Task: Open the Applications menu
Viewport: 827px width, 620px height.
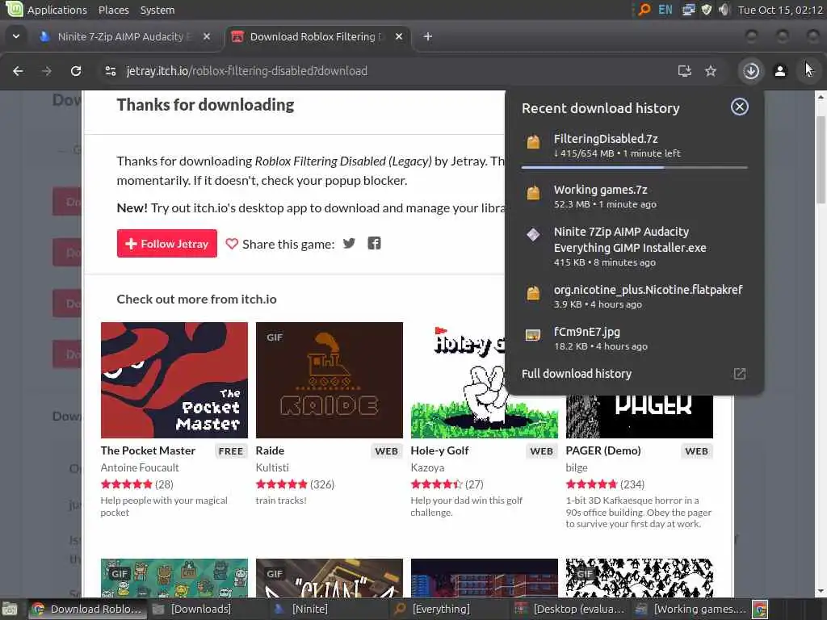Action: pyautogui.click(x=57, y=10)
